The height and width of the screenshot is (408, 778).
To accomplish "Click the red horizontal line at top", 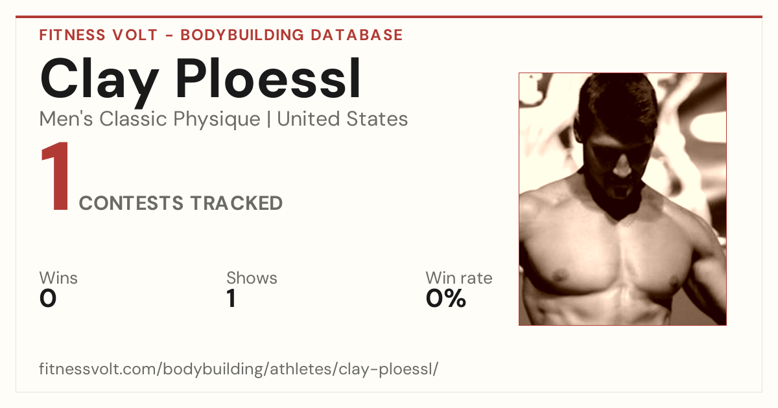I will (389, 17).
